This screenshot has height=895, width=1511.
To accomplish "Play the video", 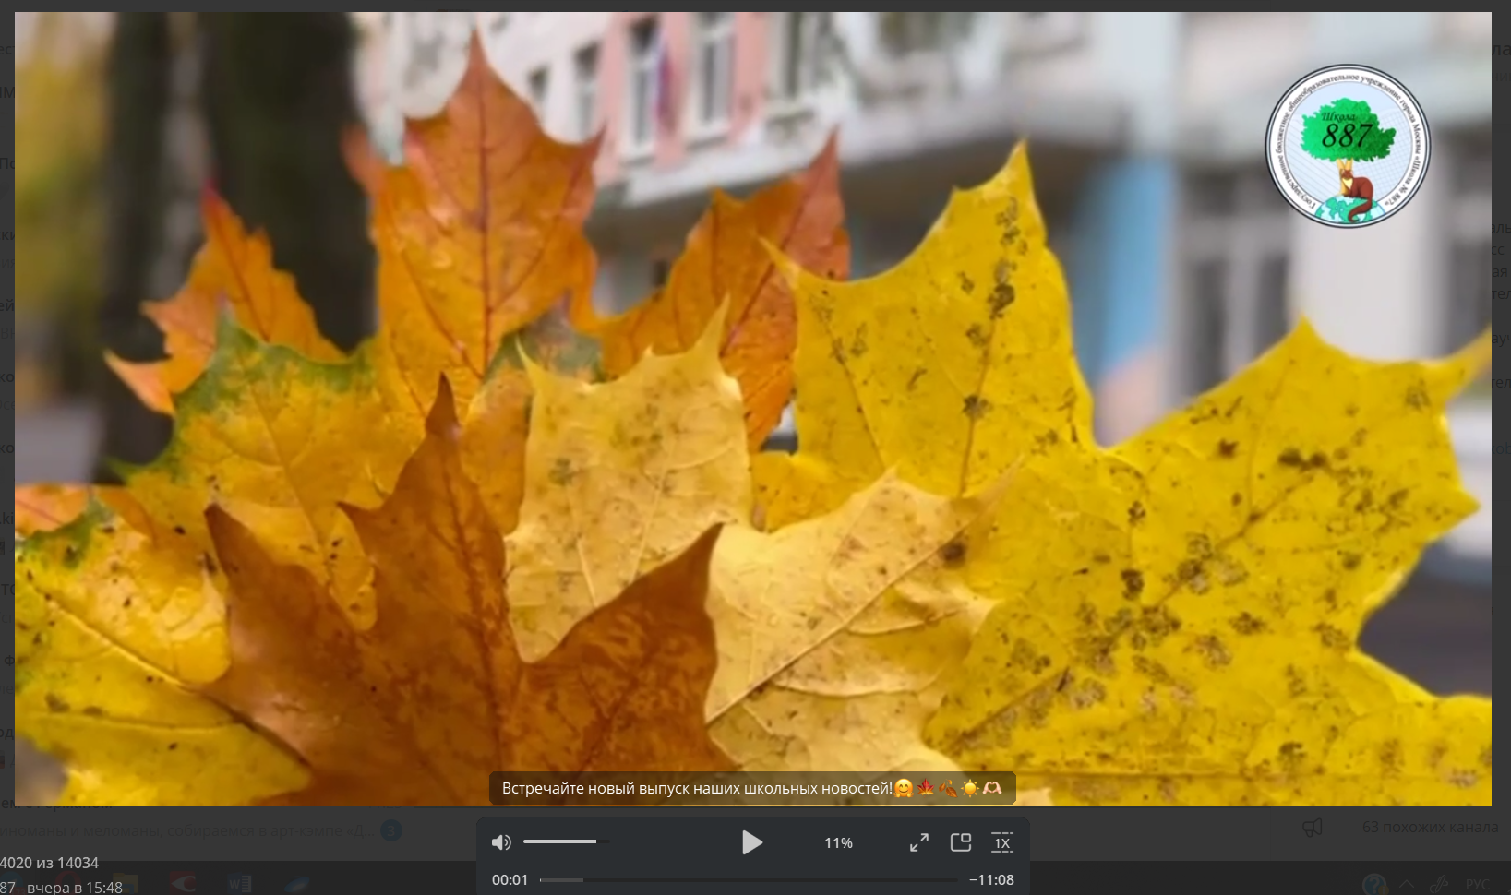I will pos(752,842).
